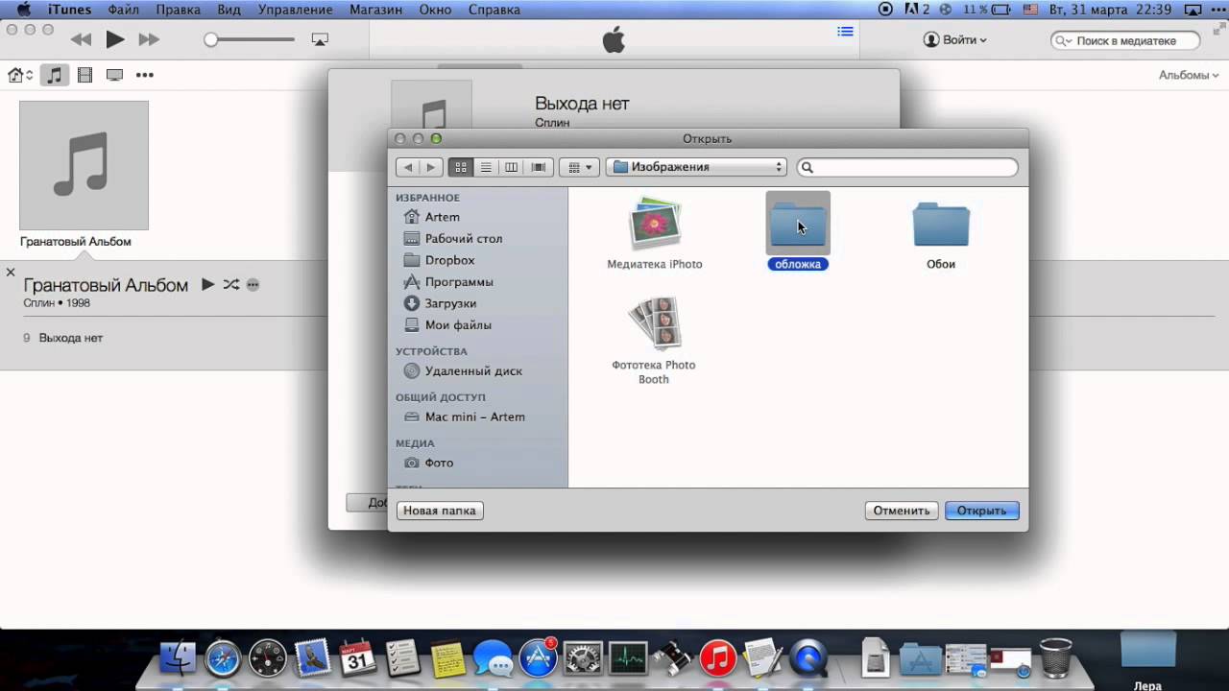Switch Open dialog to Cover Flow view
The width and height of the screenshot is (1229, 691).
tap(539, 167)
